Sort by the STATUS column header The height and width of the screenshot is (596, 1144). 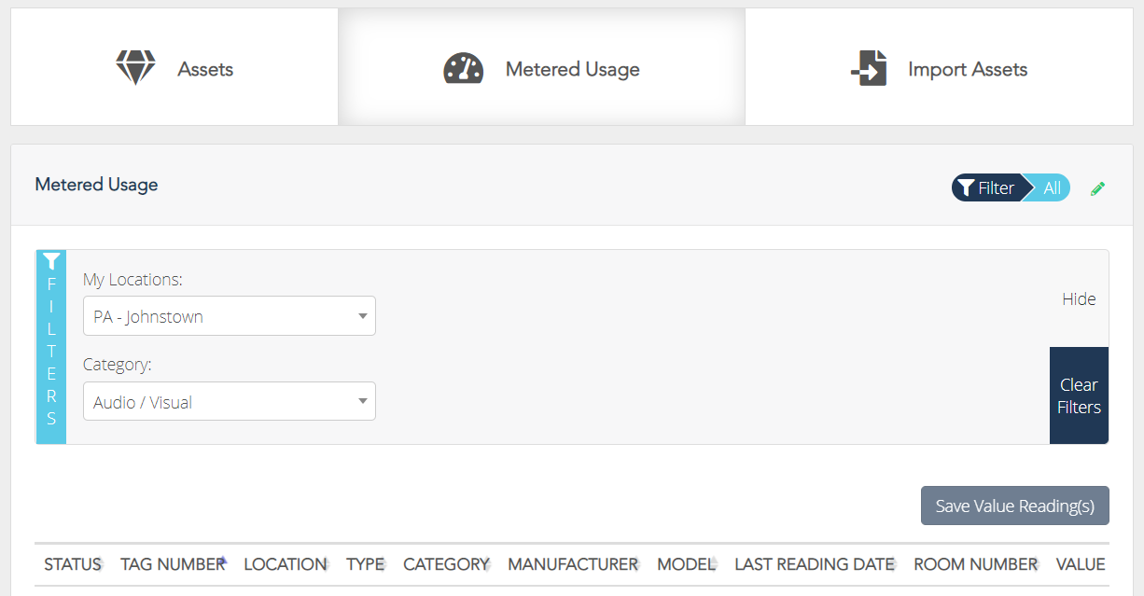(x=73, y=564)
